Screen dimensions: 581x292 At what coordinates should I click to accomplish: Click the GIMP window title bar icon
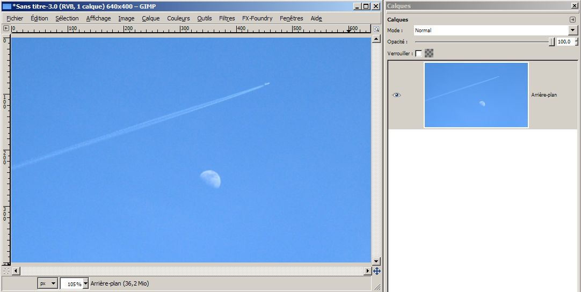[7, 6]
